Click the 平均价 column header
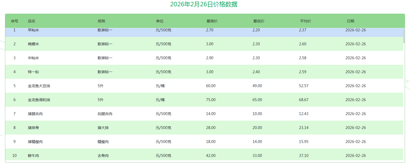 (306, 21)
